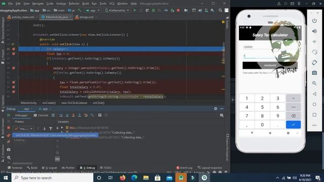Click onCreate() breadcrumb below editor
Viewport: 324px width, 182px height.
[x=49, y=103]
